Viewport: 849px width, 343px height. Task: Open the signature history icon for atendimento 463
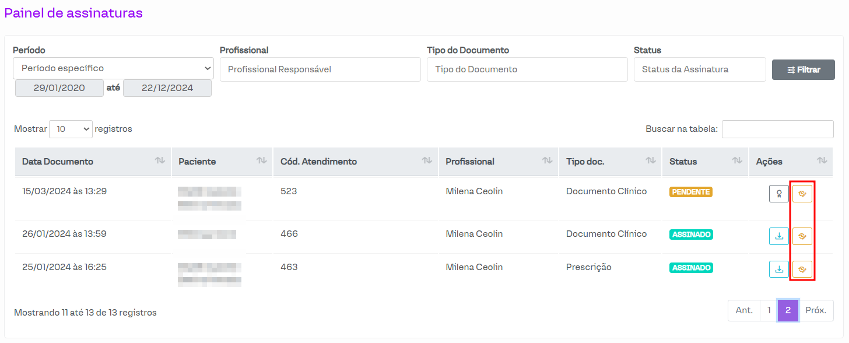point(802,269)
